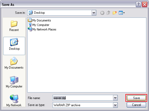Create a new folder on Desktop
Image resolution: width=149 pixels, height=111 pixels.
(115, 13)
